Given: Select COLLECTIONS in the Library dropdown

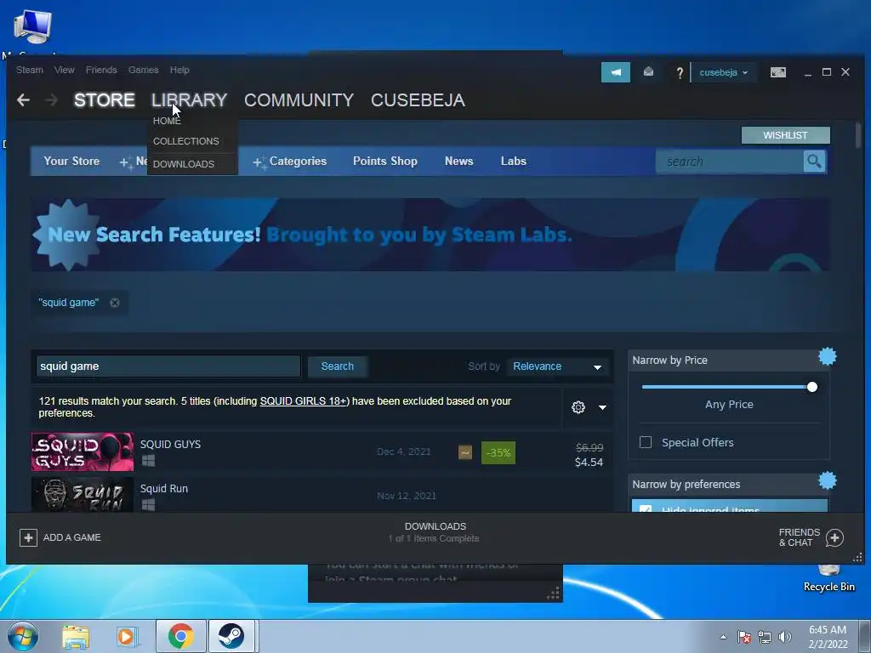Looking at the screenshot, I should (x=185, y=142).
